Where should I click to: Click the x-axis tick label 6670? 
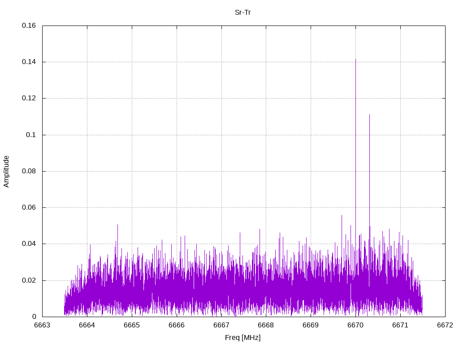pos(355,325)
